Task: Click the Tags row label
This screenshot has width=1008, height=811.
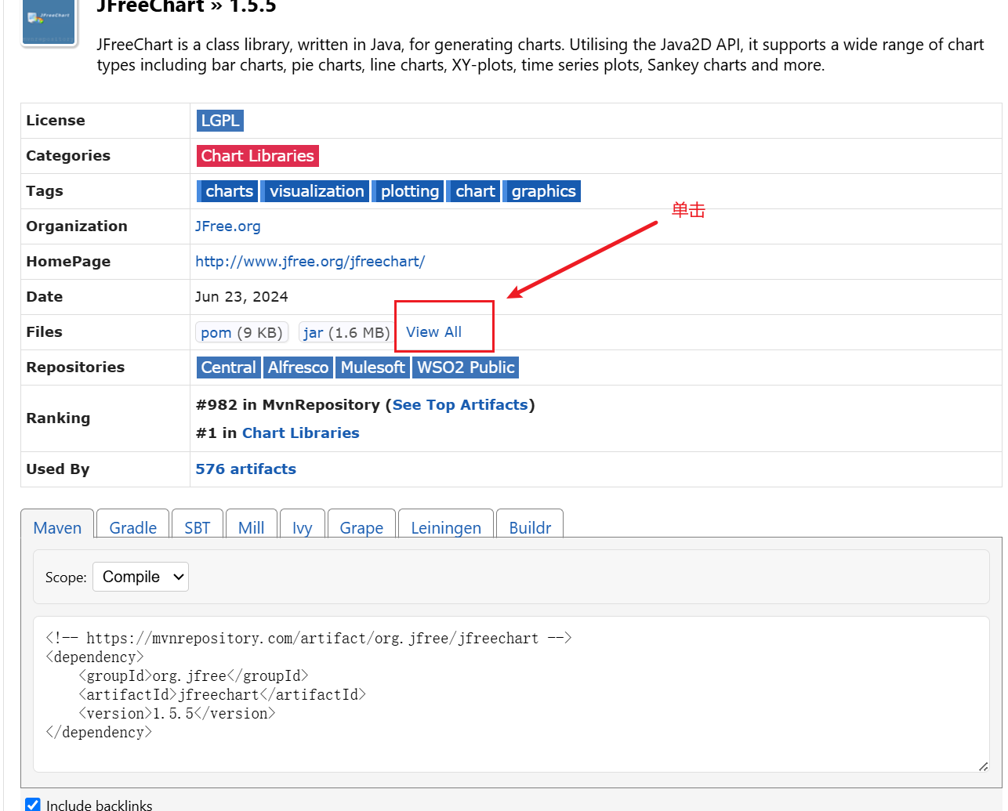Action: (45, 191)
